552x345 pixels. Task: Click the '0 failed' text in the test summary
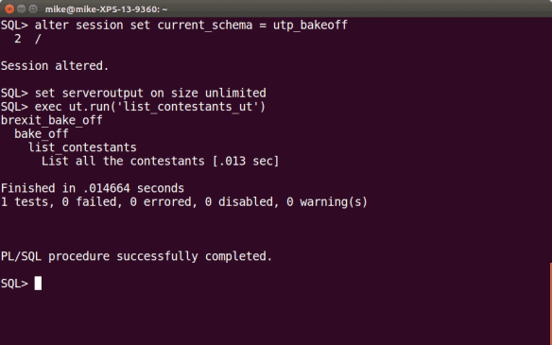pos(93,202)
